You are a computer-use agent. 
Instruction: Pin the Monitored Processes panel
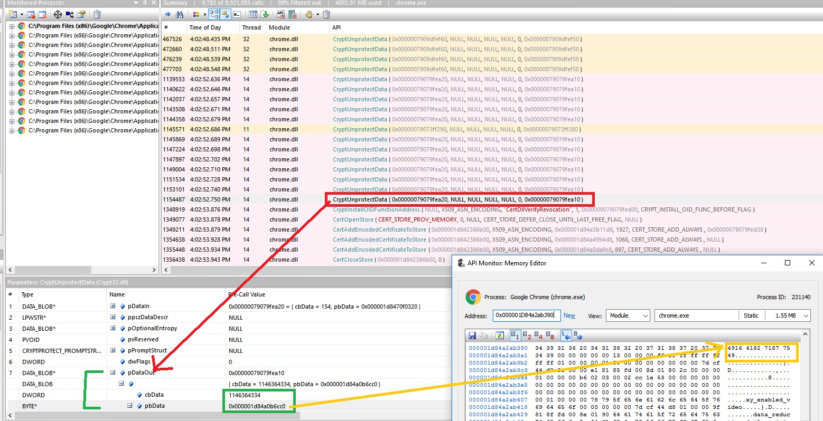pos(145,3)
